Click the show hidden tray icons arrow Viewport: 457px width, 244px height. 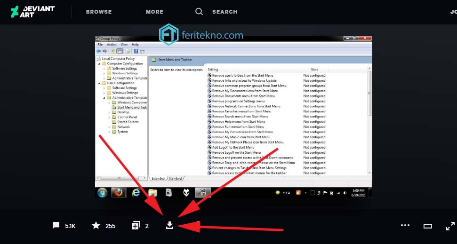pos(306,193)
